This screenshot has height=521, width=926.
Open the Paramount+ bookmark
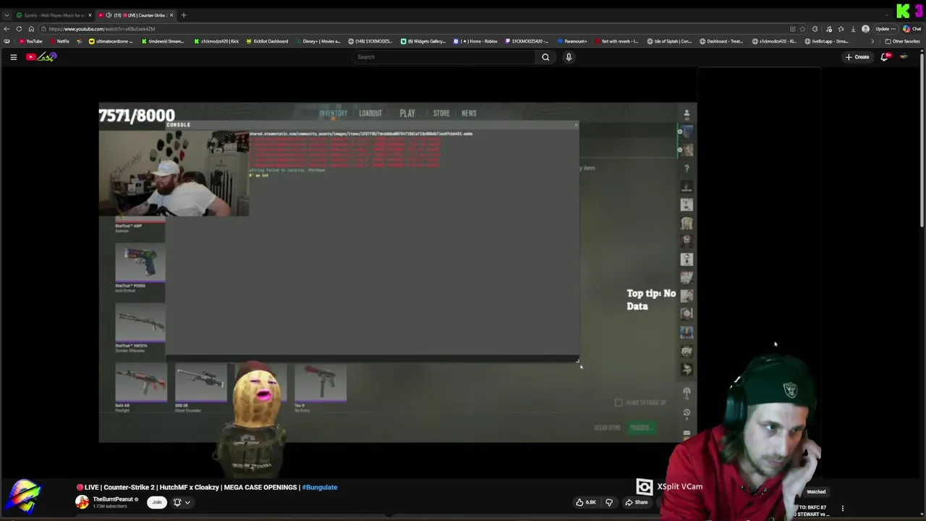click(572, 41)
